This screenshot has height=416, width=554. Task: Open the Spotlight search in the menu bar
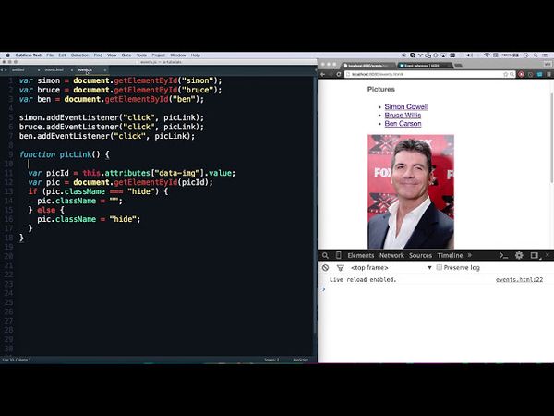536,55
